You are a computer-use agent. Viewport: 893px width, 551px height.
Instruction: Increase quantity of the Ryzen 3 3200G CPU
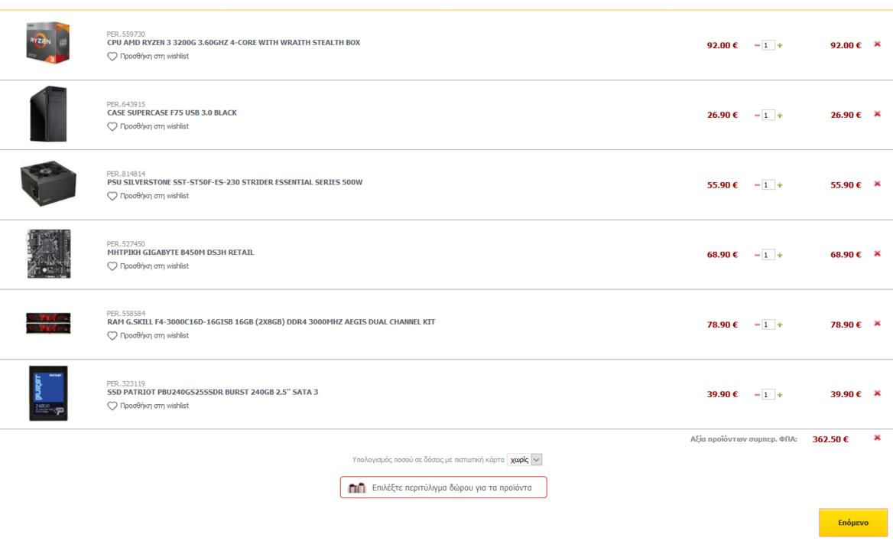(x=780, y=46)
